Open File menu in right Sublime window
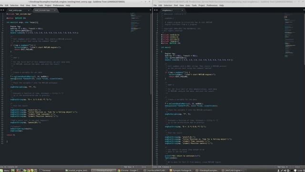Screen dimensions: 305x172 click(155, 5)
